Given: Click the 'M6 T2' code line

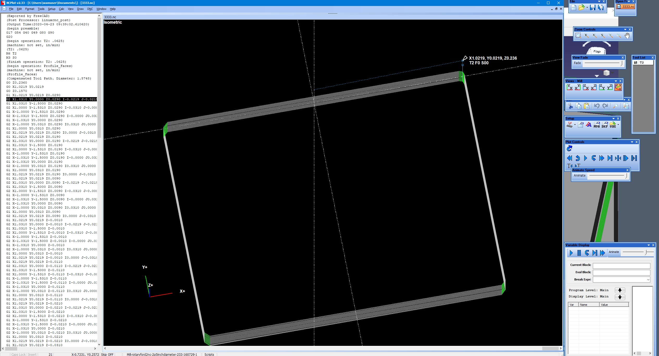Looking at the screenshot, I should [11, 53].
